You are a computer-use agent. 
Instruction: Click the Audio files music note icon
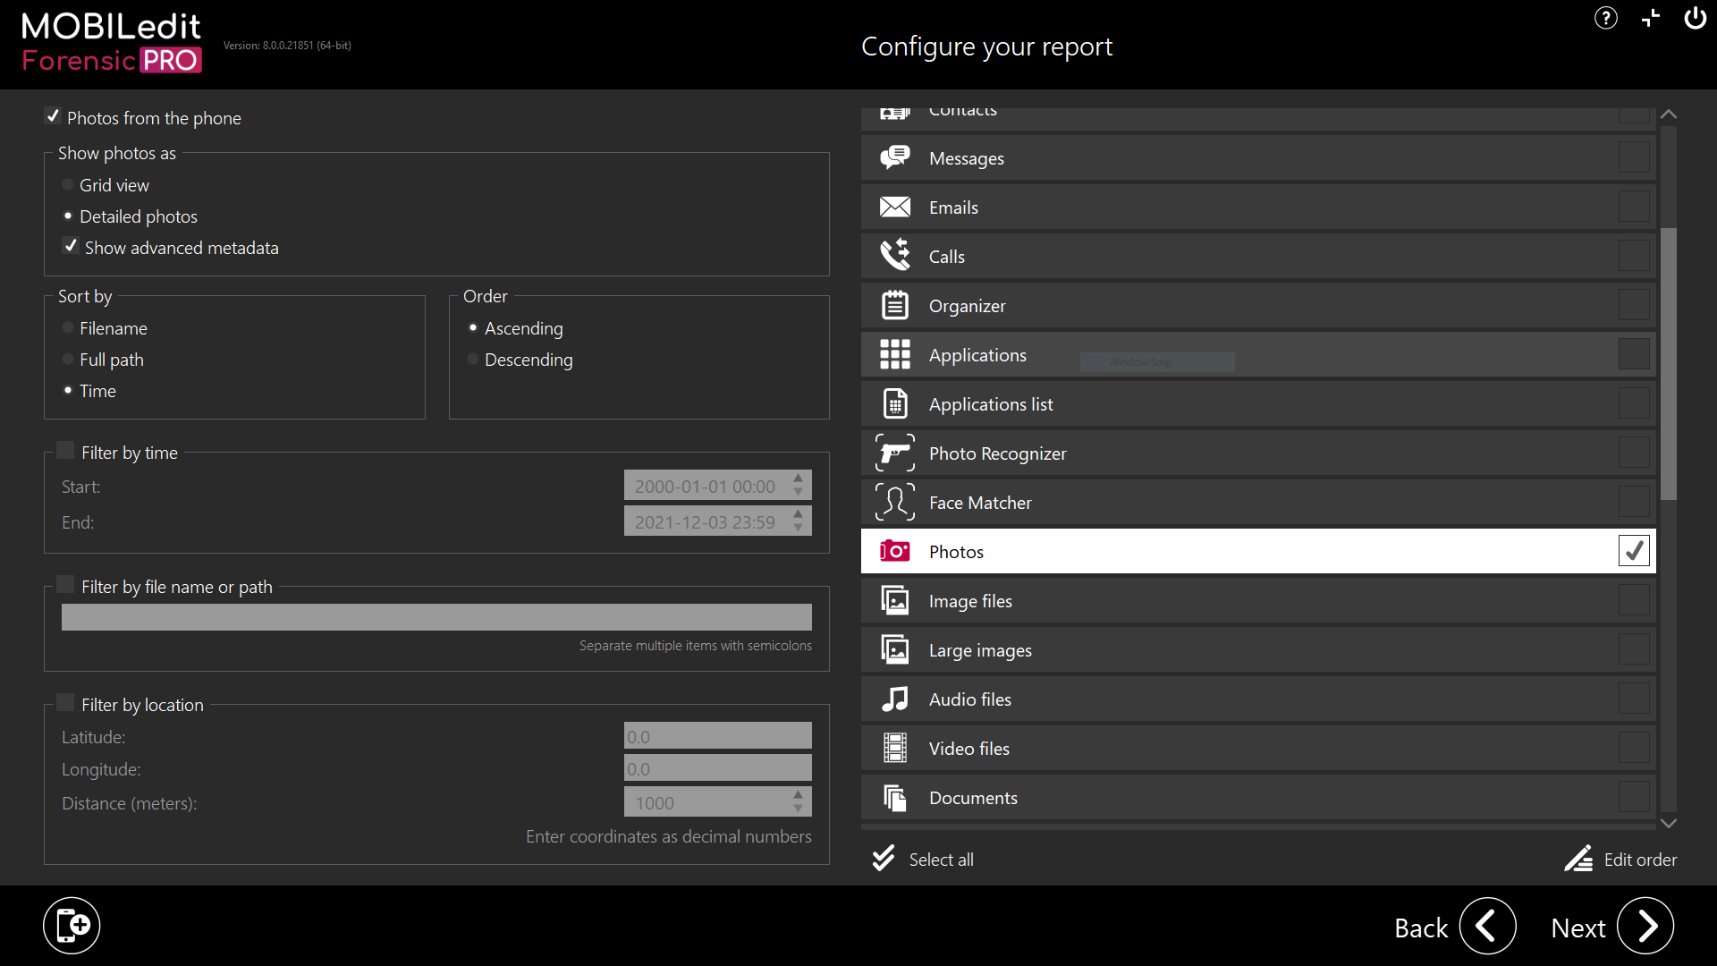pos(894,699)
